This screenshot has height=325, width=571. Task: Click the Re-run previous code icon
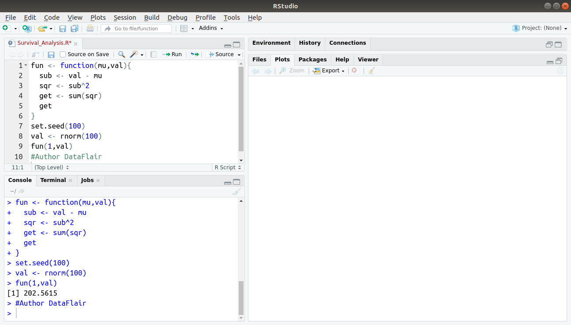(x=194, y=54)
